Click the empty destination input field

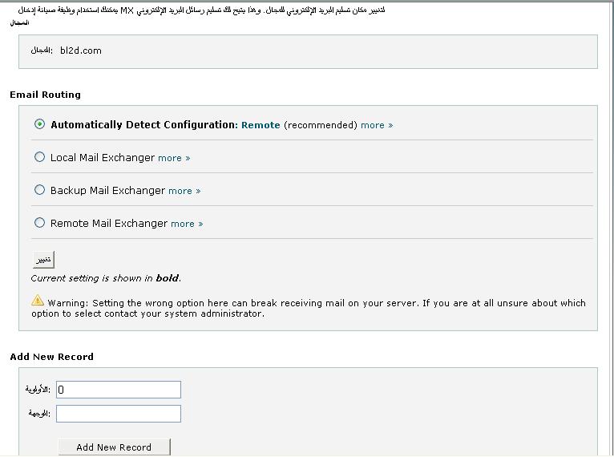pos(119,414)
